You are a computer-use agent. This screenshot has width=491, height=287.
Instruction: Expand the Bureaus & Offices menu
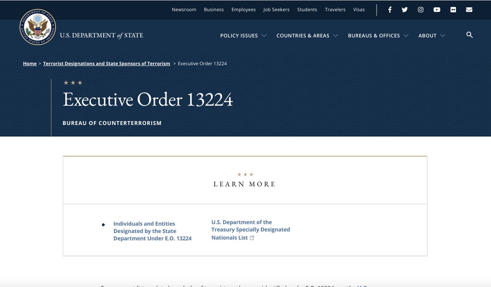coord(378,36)
